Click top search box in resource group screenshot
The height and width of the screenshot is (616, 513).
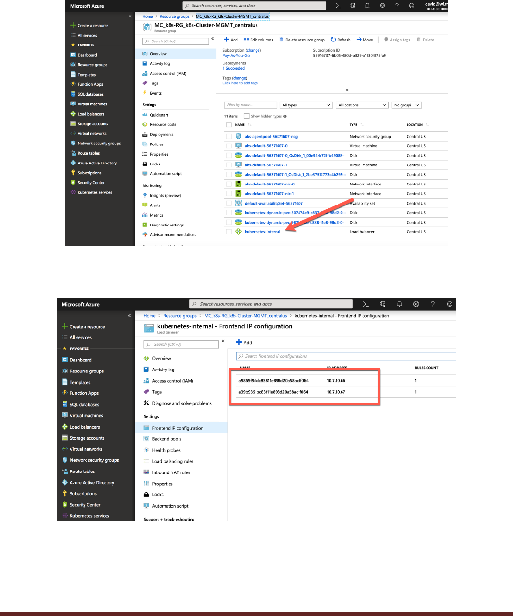point(255,6)
